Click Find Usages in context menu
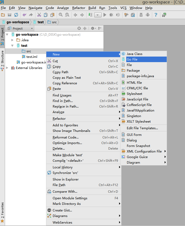The height and width of the screenshot is (226, 185). pos(84,95)
